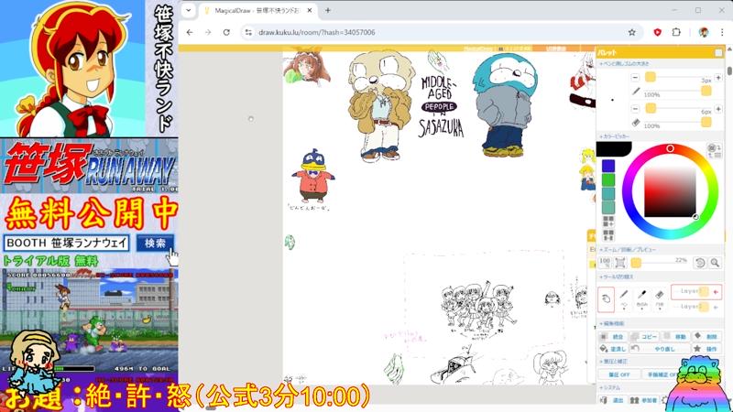Click the star operations button
Image resolution: width=733 pixels, height=412 pixels.
pos(706,349)
